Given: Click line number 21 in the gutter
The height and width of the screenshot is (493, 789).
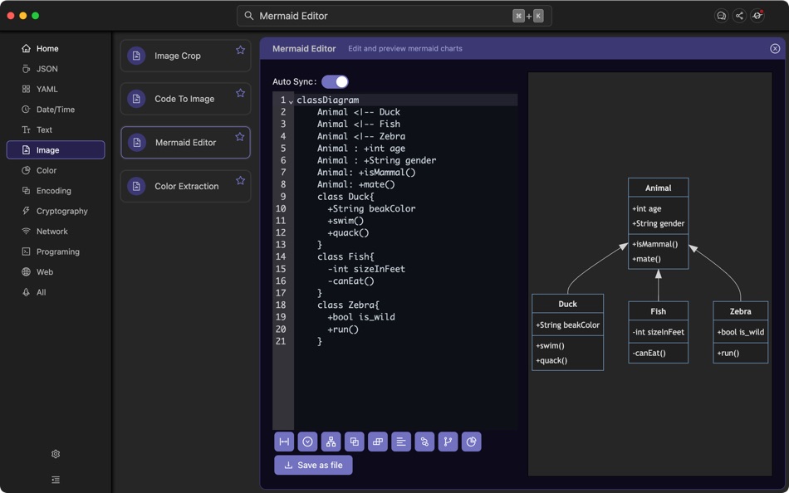Looking at the screenshot, I should pyautogui.click(x=281, y=341).
